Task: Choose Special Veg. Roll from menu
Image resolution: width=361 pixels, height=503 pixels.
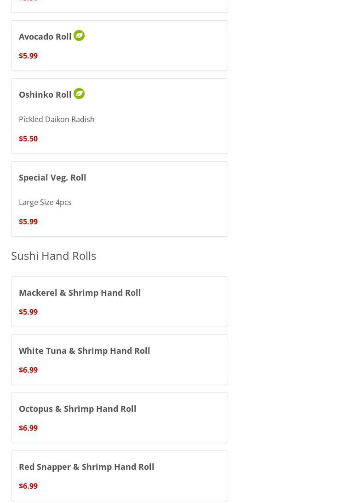Action: [52, 177]
